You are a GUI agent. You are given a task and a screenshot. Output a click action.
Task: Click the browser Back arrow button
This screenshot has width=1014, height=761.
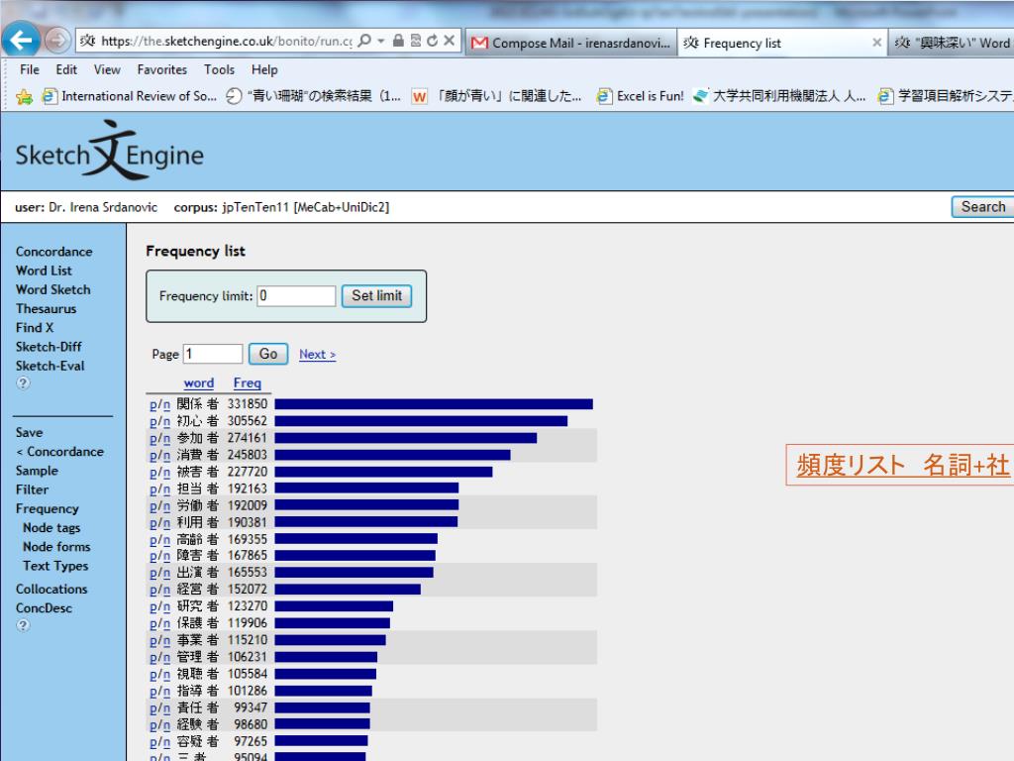(x=22, y=42)
